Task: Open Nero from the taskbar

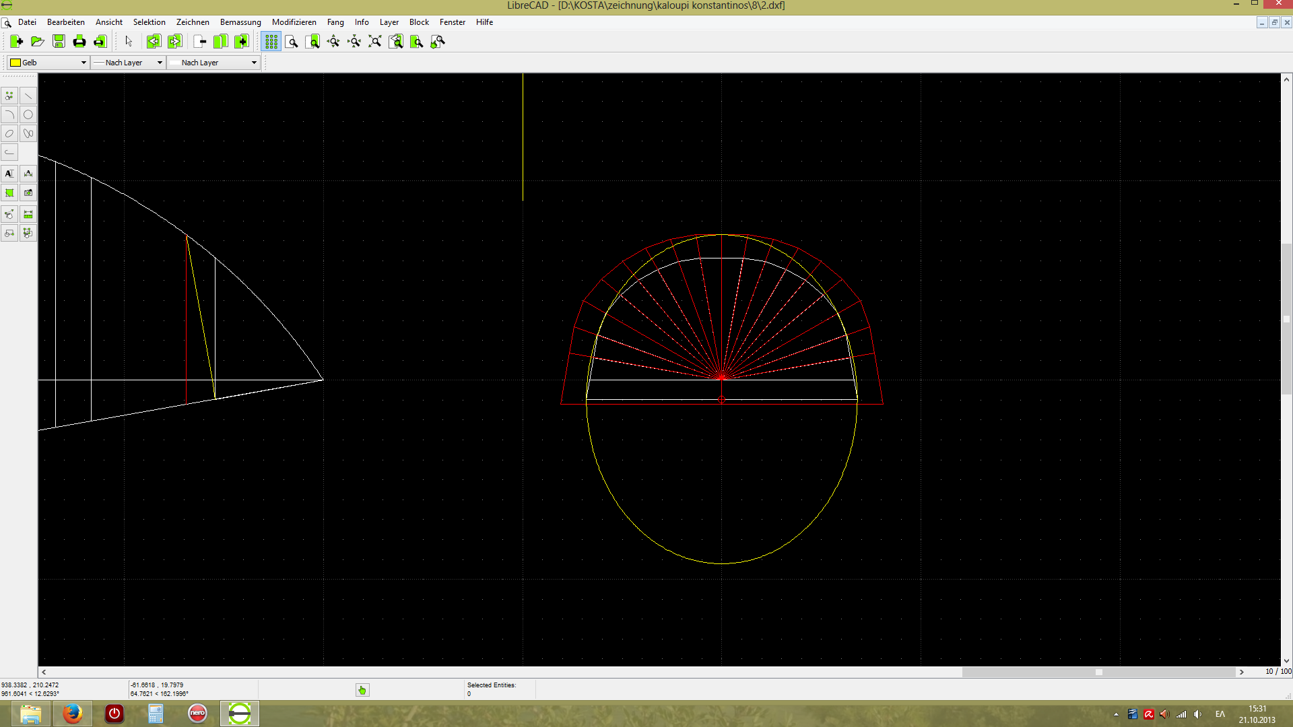Action: (x=197, y=714)
